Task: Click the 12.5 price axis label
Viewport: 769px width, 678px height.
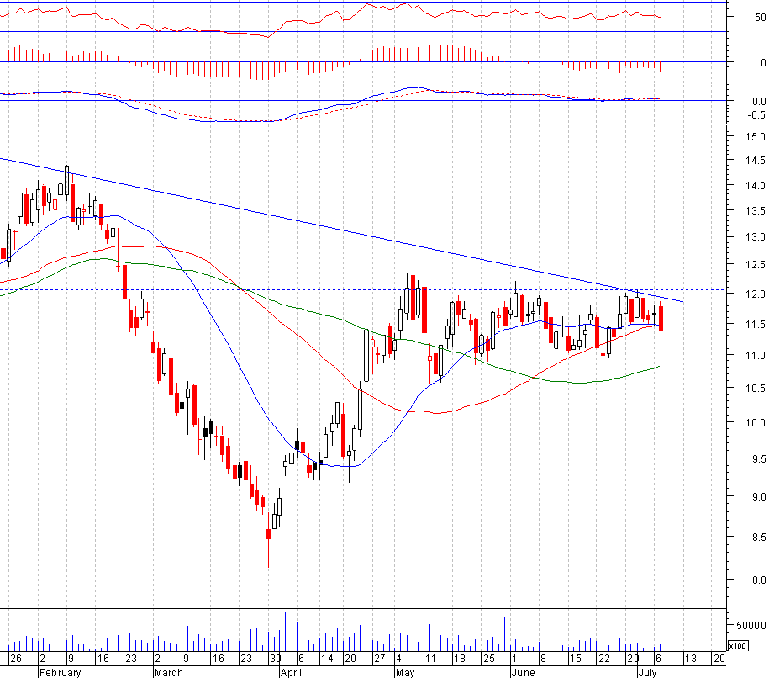Action: tap(756, 265)
